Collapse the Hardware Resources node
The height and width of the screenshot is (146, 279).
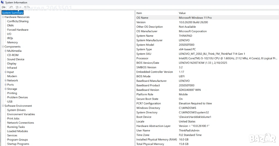(x=3, y=17)
